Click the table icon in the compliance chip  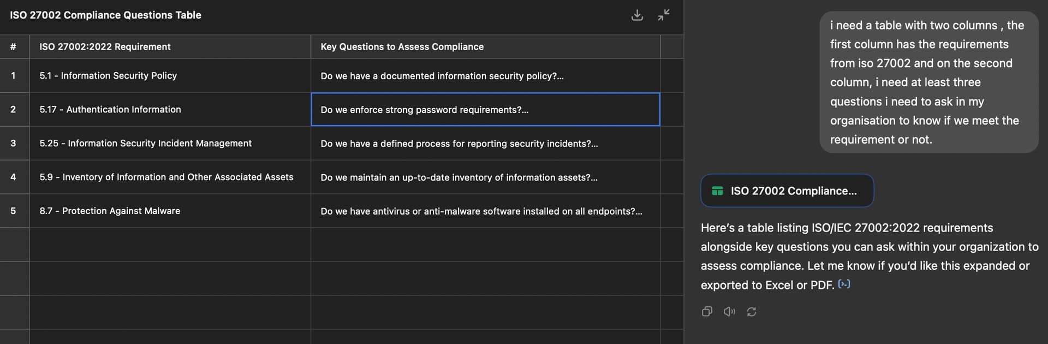point(717,191)
